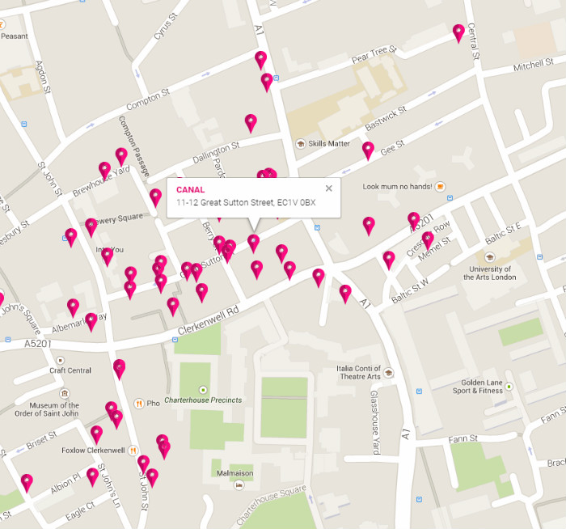Click the Mitchell St street label

533,65
